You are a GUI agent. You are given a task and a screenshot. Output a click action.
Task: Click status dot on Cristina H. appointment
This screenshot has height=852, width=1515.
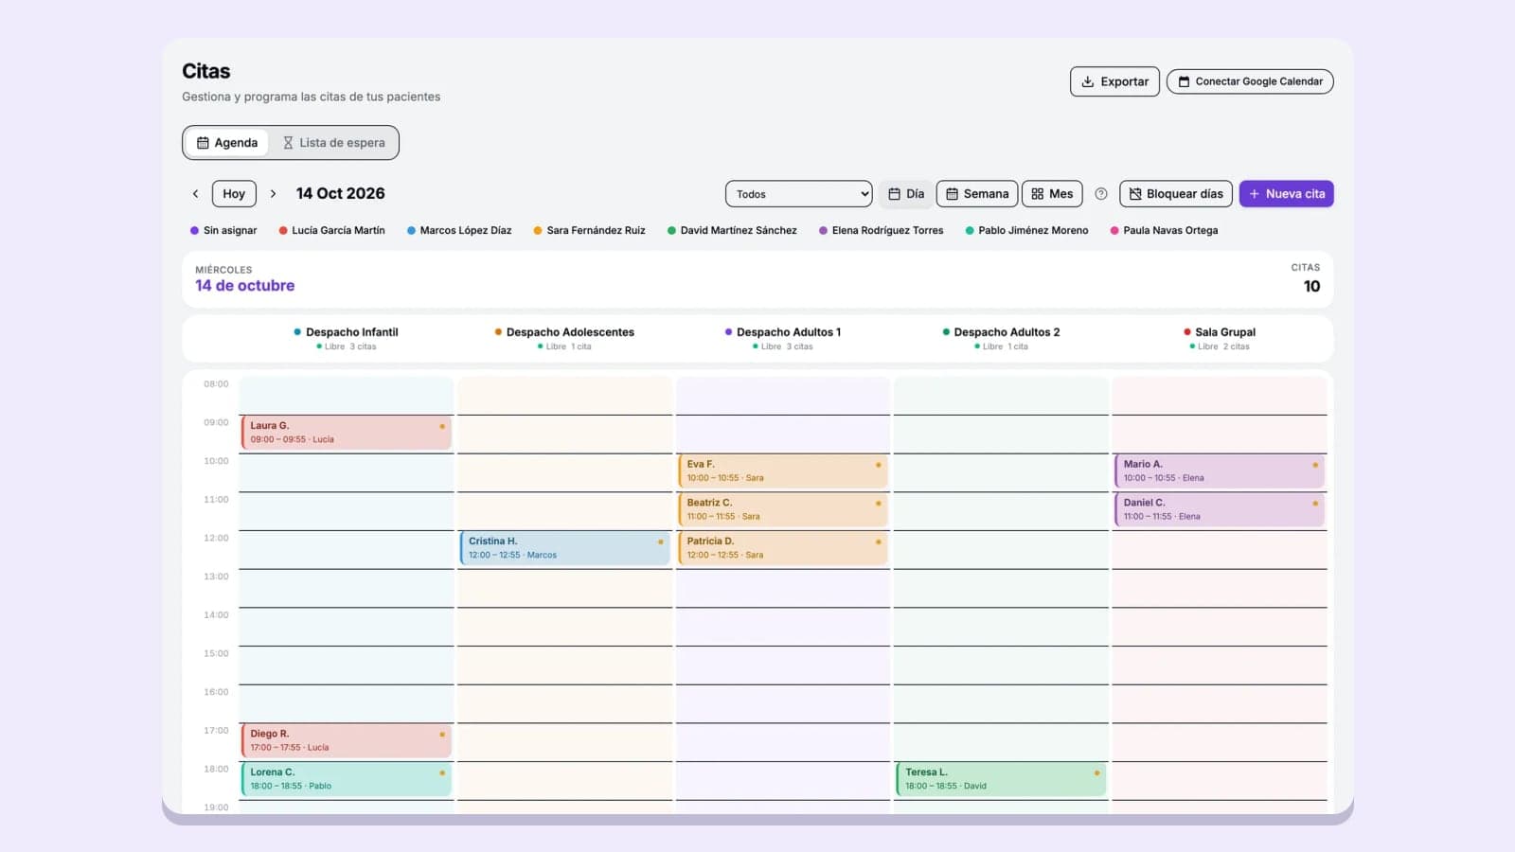(x=660, y=541)
